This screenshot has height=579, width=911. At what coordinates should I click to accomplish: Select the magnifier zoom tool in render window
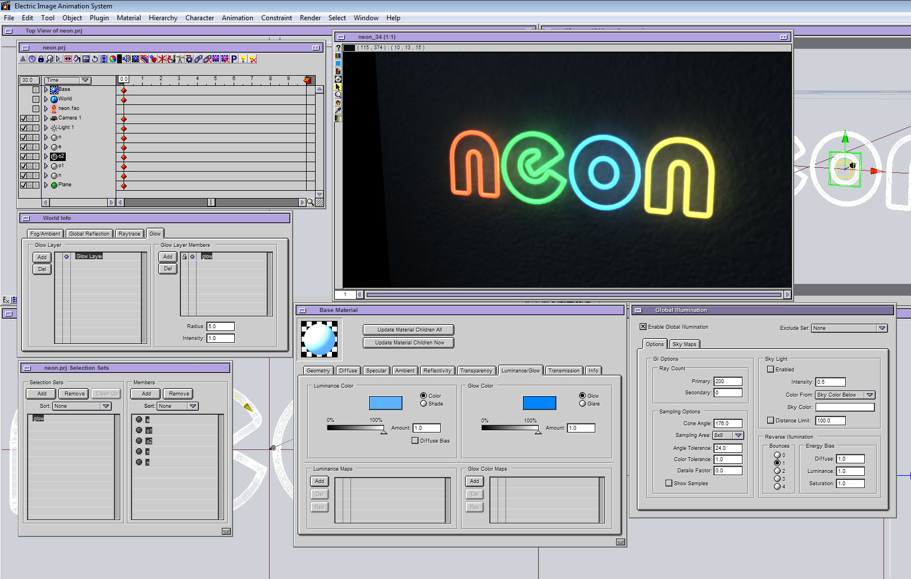click(x=338, y=95)
